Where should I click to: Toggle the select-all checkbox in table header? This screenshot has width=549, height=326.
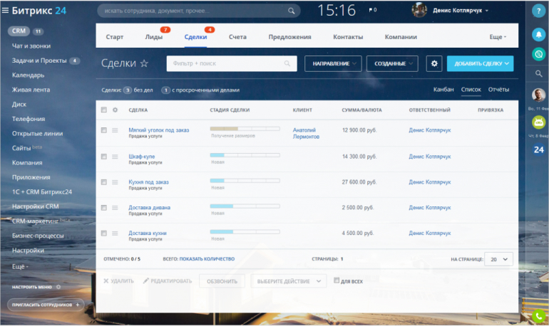coord(104,110)
